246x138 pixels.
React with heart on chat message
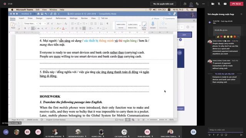pyautogui.click(x=221, y=37)
